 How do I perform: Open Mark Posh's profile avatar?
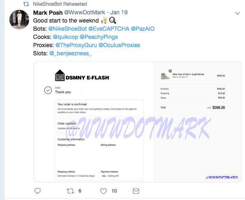coord(19,20)
